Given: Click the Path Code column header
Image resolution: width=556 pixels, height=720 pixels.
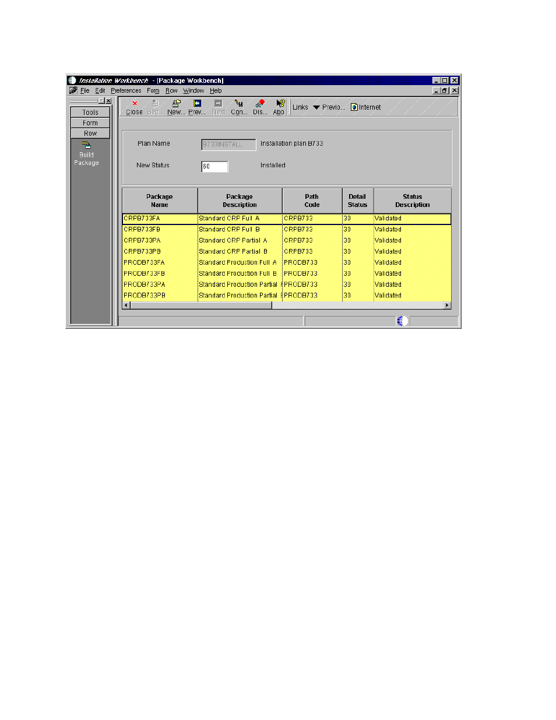Looking at the screenshot, I should (x=312, y=201).
